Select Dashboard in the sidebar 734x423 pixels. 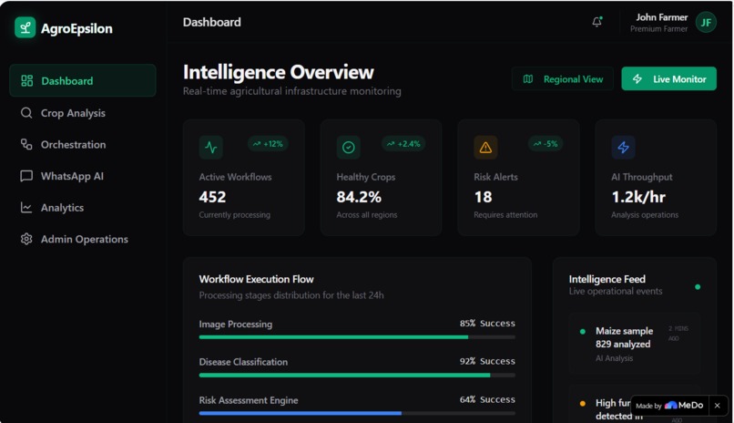point(82,80)
